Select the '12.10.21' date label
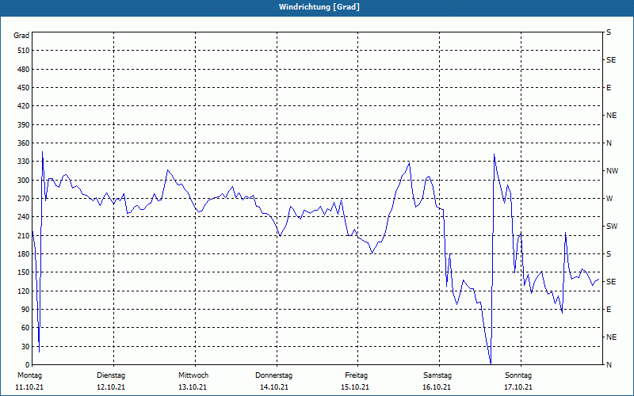This screenshot has width=634, height=396. tap(111, 387)
